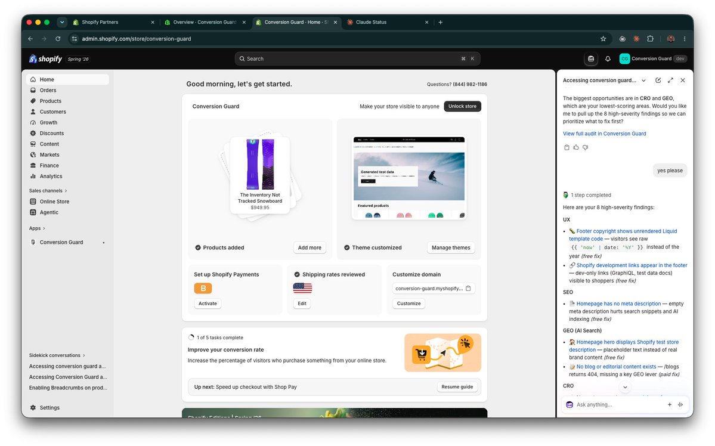715x446 pixels.
Task: Expand the Sales channels section
Action: (x=48, y=191)
